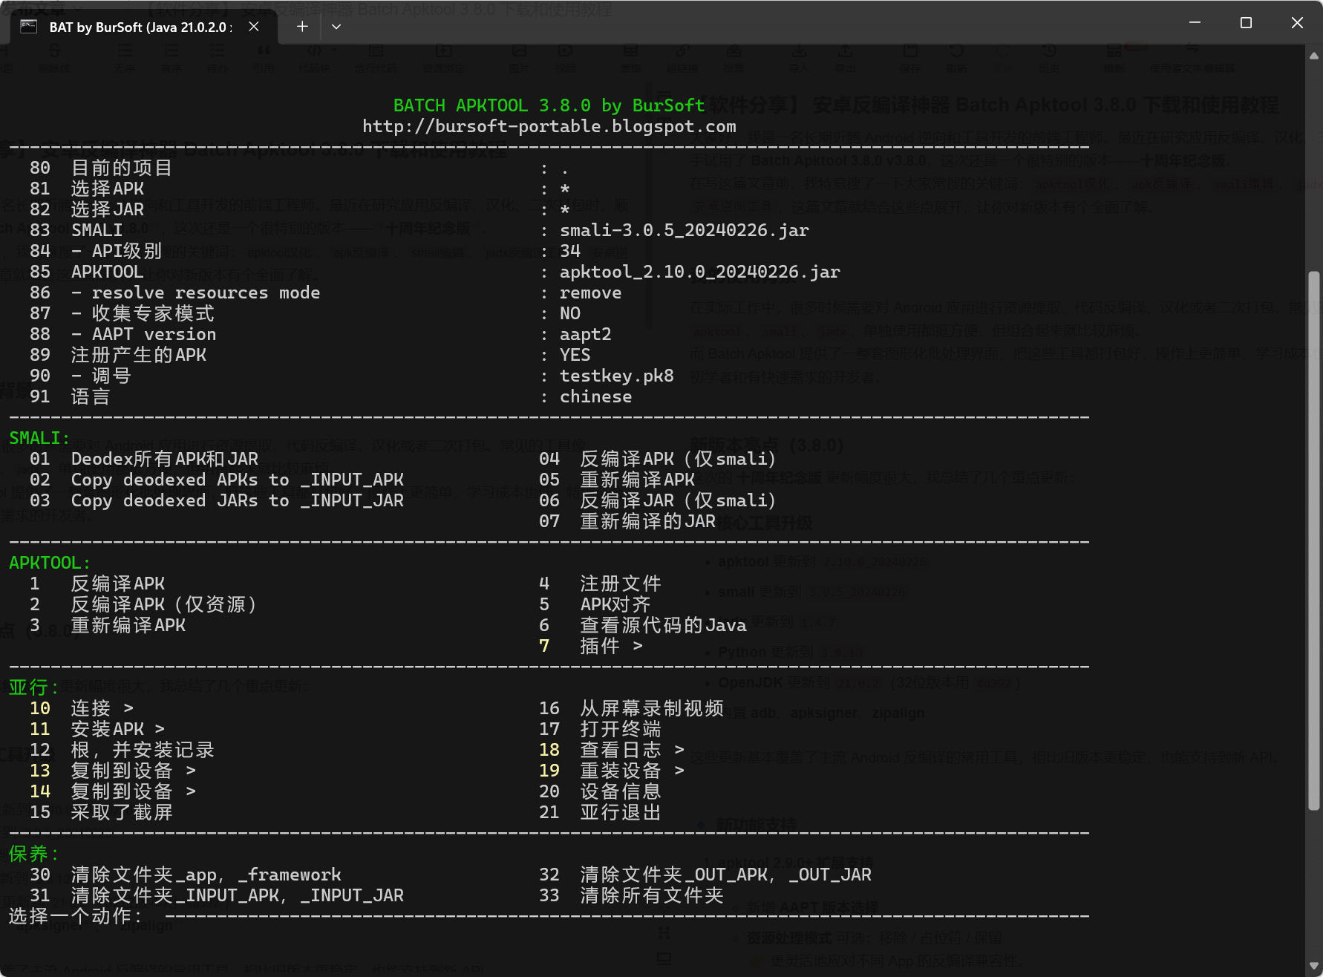Expand the new-tab profile dropdown chevron
Screen dimensions: 1323x977
(x=336, y=27)
